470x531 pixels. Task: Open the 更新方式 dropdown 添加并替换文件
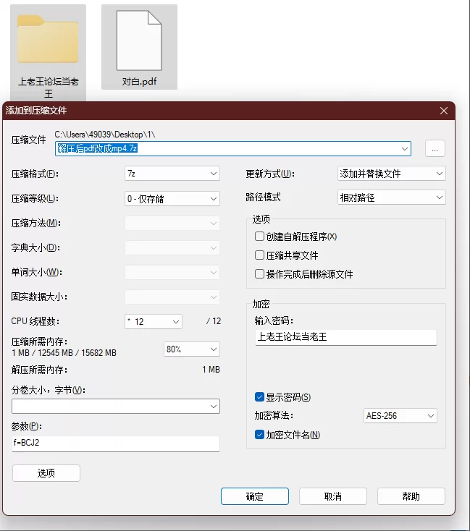391,174
